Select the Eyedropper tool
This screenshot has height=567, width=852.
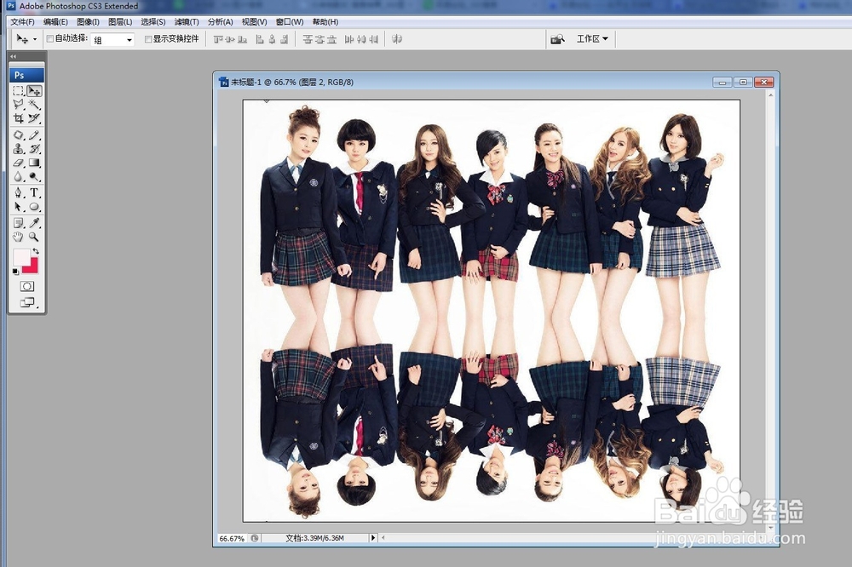[x=34, y=223]
